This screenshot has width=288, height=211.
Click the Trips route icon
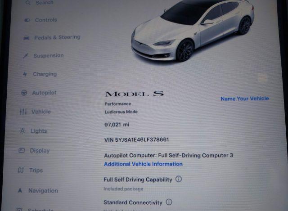tap(21, 170)
